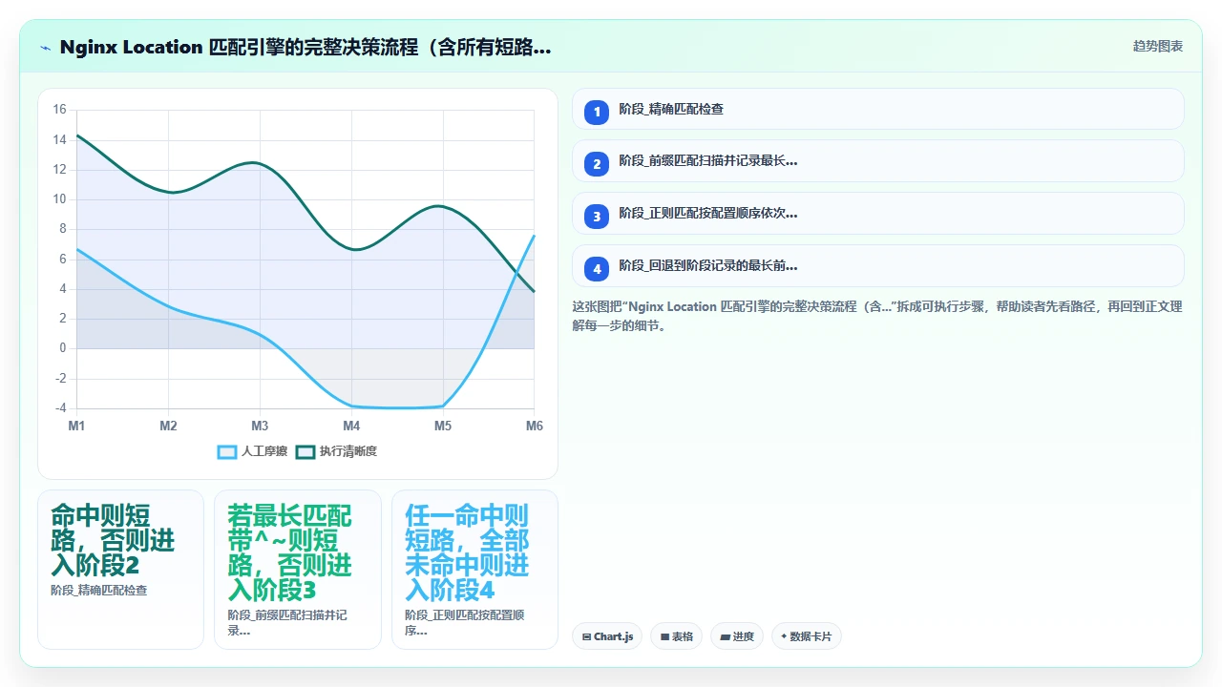
Task: Click the lightning icon beside the title
Action: tap(46, 48)
